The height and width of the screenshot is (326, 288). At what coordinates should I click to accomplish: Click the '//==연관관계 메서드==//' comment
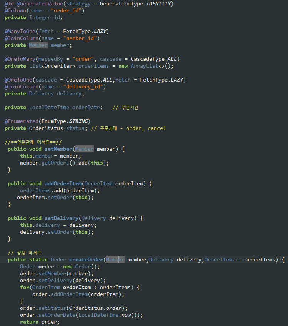33,142
